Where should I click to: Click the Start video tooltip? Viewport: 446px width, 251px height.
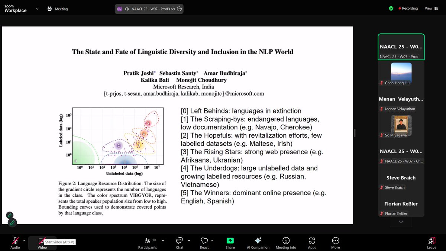click(x=60, y=242)
